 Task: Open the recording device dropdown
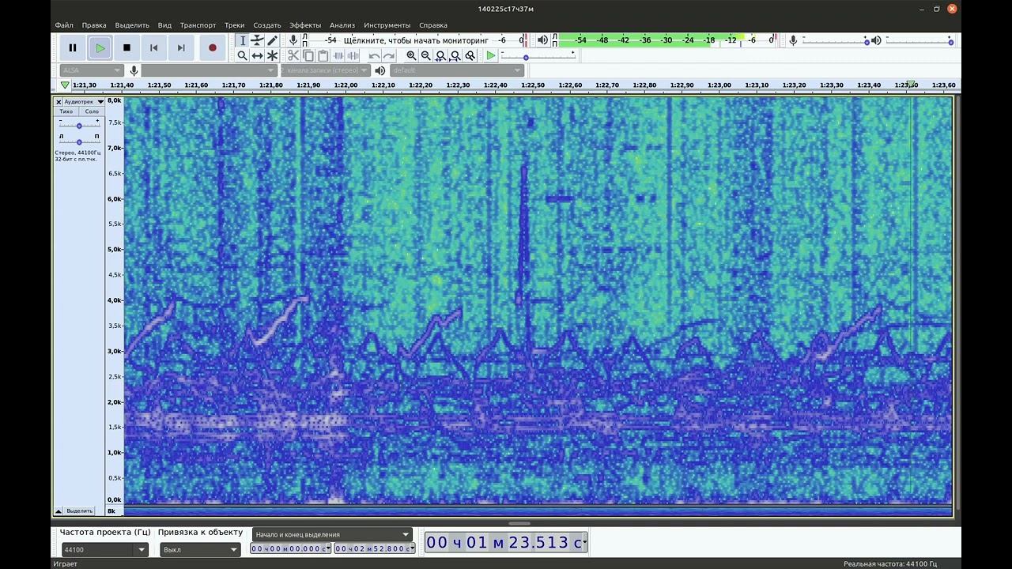coord(210,70)
